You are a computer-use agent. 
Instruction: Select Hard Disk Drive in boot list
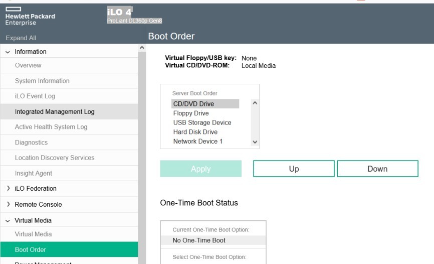(195, 132)
